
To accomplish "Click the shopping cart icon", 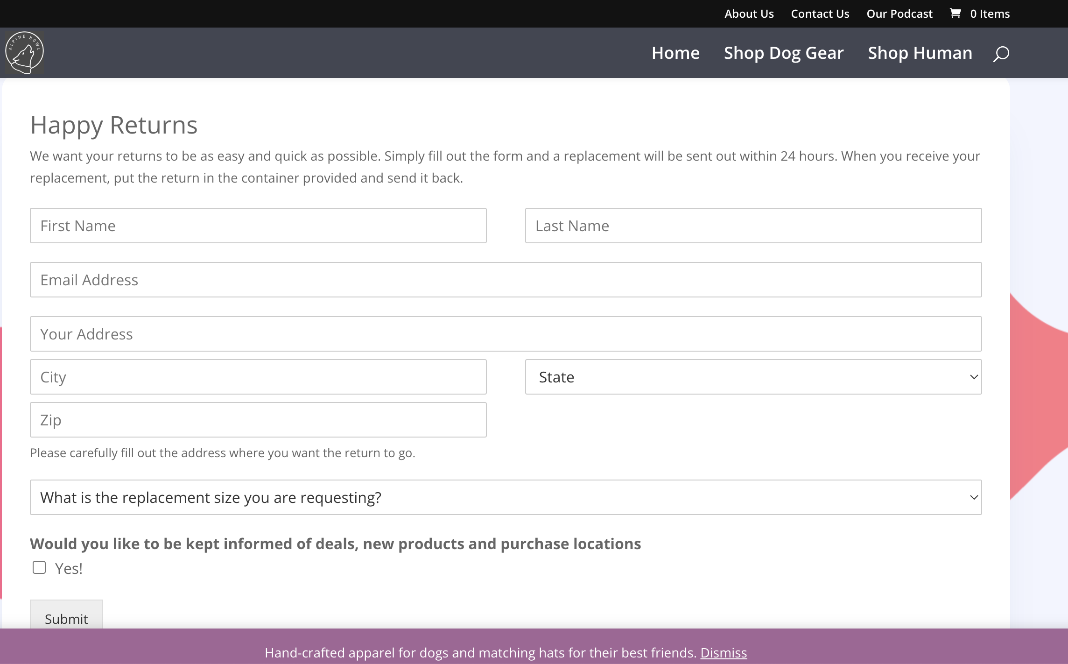I will point(955,13).
